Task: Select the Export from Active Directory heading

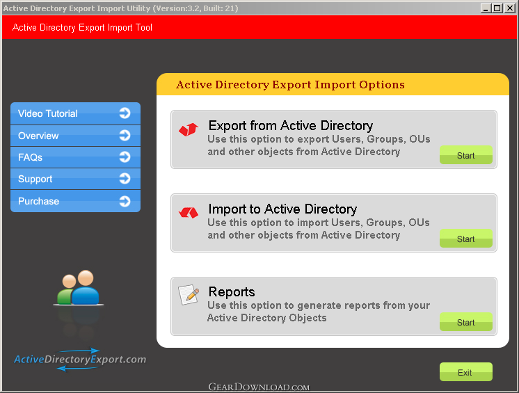Action: (291, 126)
